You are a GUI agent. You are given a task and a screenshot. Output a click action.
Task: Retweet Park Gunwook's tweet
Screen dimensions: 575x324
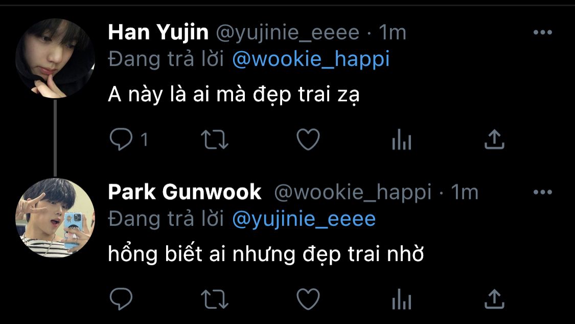click(x=215, y=299)
